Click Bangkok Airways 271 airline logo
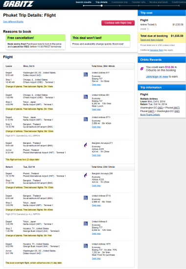Viewport: 186px width, 269px height. (85, 145)
